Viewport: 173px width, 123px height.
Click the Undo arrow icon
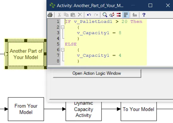89,15
